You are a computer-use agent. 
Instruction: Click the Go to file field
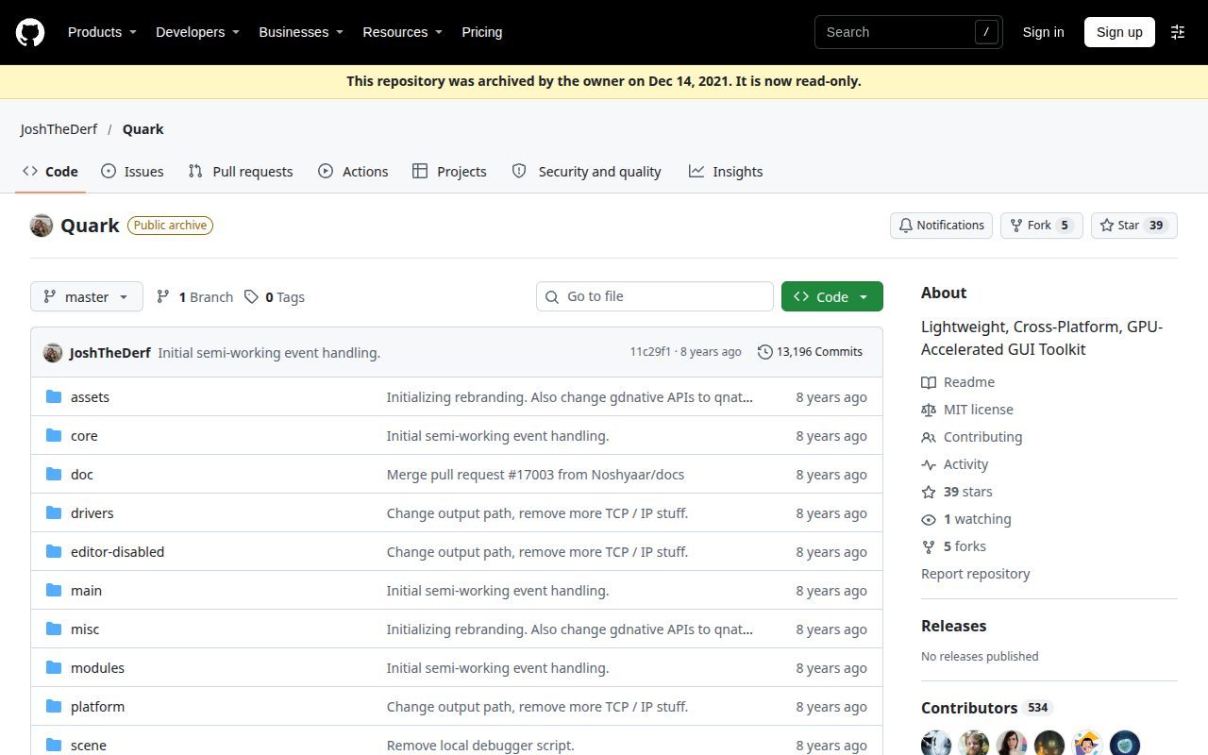655,296
